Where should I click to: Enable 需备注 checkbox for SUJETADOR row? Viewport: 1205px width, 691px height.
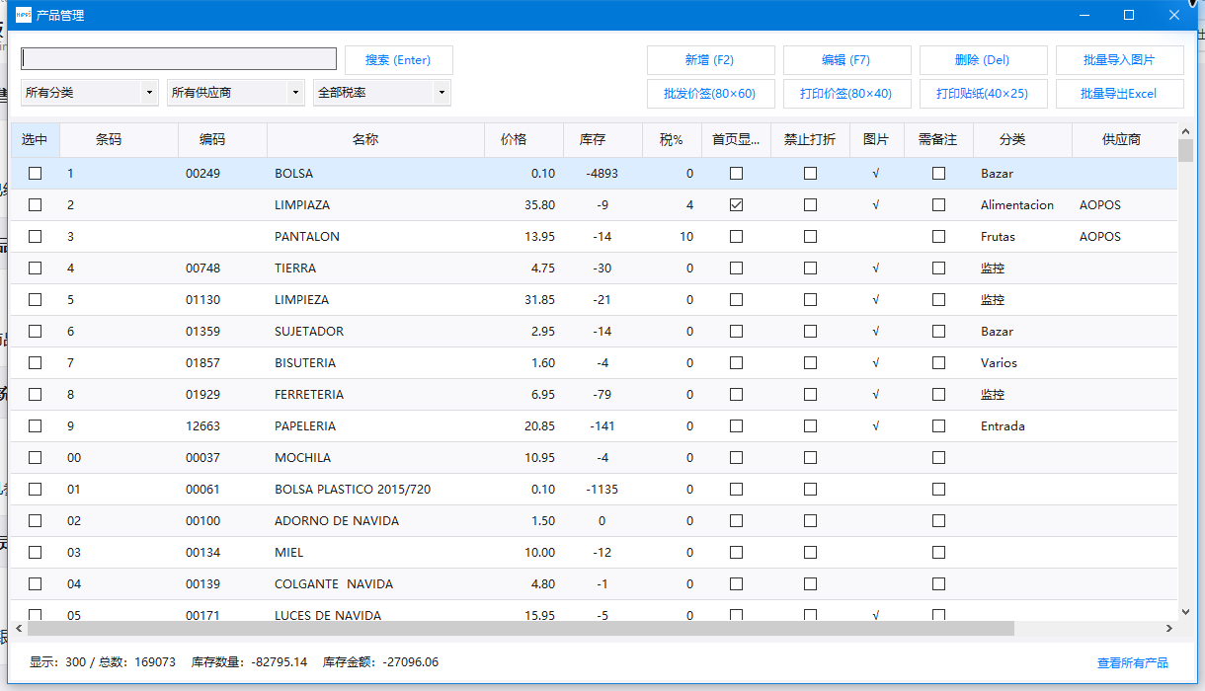tap(938, 332)
